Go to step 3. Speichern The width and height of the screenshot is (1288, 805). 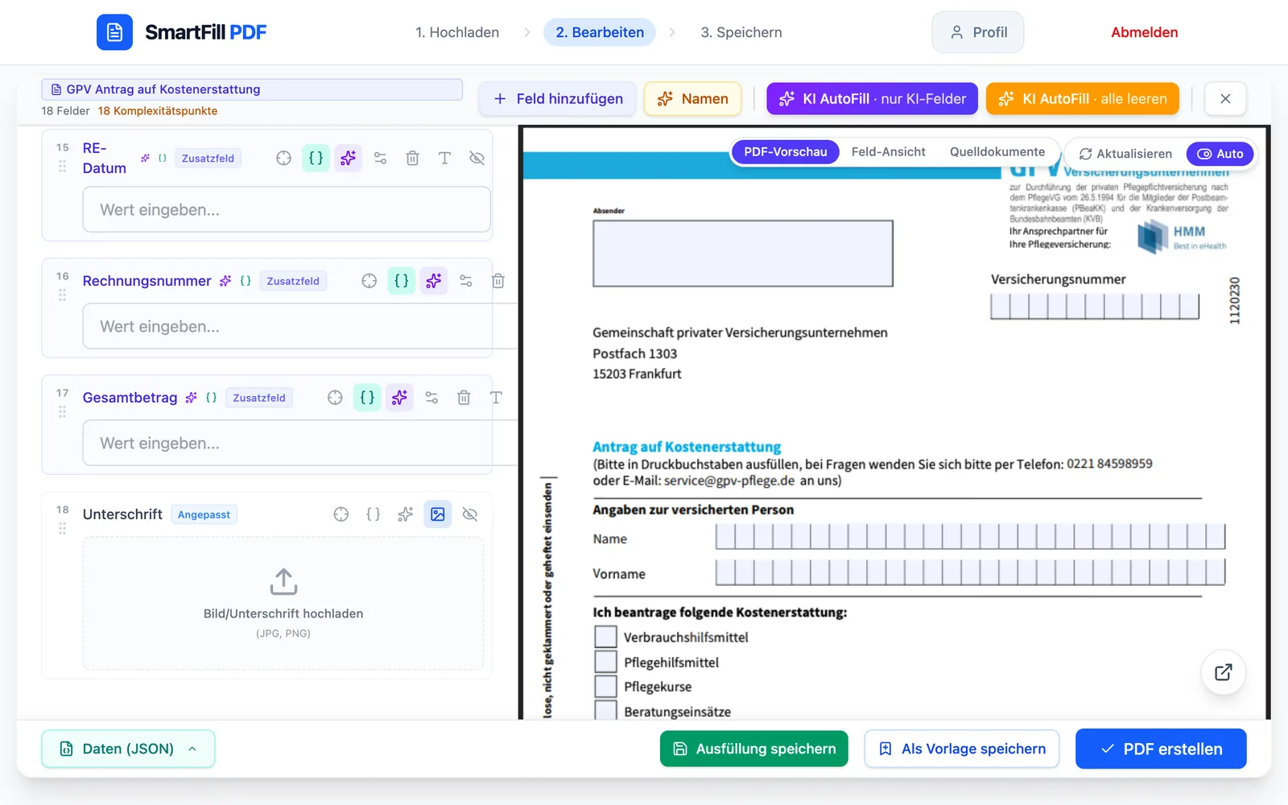click(741, 32)
